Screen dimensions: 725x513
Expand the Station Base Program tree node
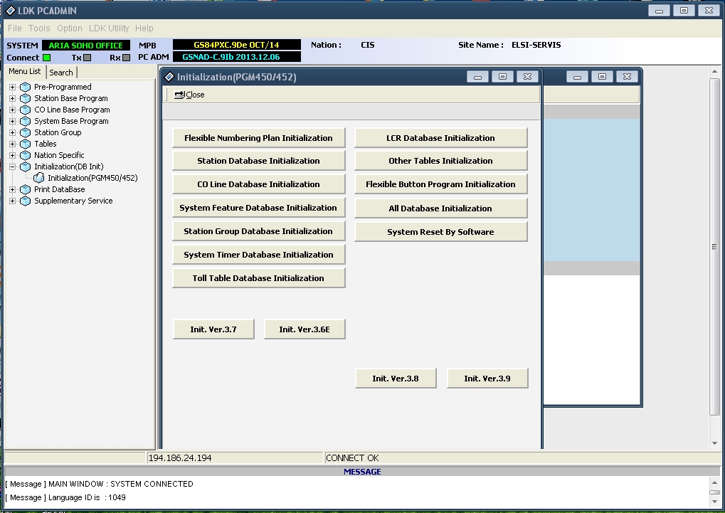(12, 98)
